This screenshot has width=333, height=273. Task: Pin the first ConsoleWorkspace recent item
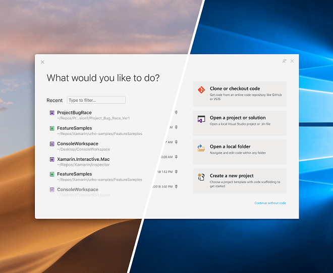click(x=176, y=142)
